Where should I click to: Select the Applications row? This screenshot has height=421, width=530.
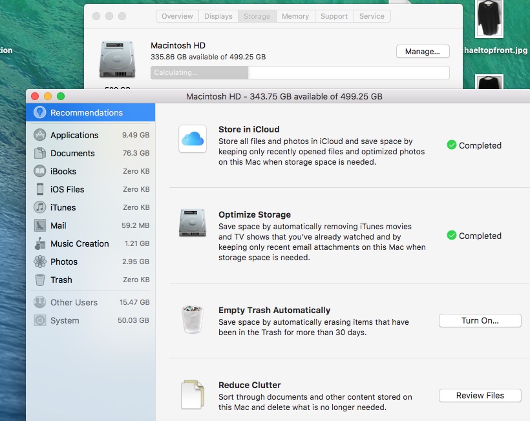tap(90, 135)
